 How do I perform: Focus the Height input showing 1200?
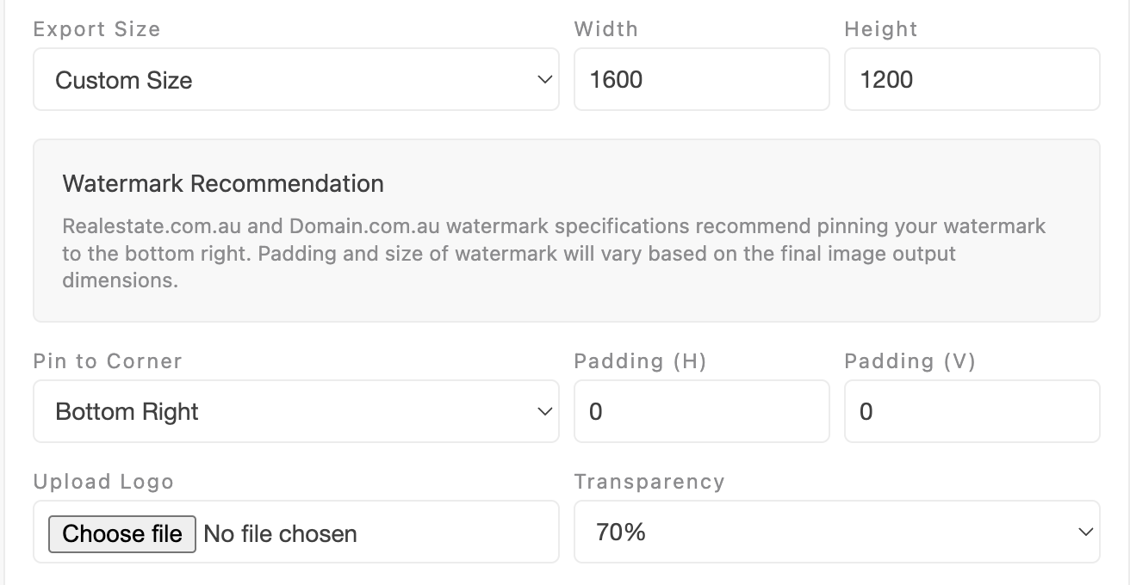pos(972,80)
